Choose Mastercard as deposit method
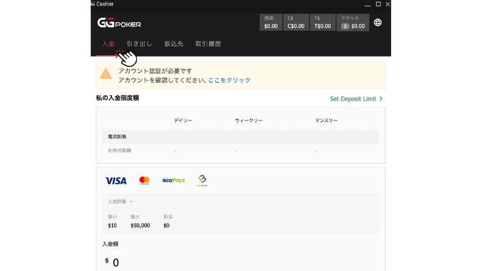 (x=145, y=180)
